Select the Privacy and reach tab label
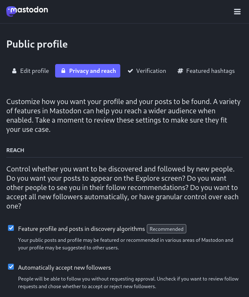The width and height of the screenshot is (249, 297). (x=93, y=71)
